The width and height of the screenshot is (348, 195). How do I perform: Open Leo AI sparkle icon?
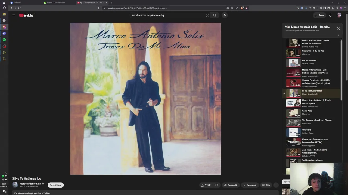[x=333, y=8]
